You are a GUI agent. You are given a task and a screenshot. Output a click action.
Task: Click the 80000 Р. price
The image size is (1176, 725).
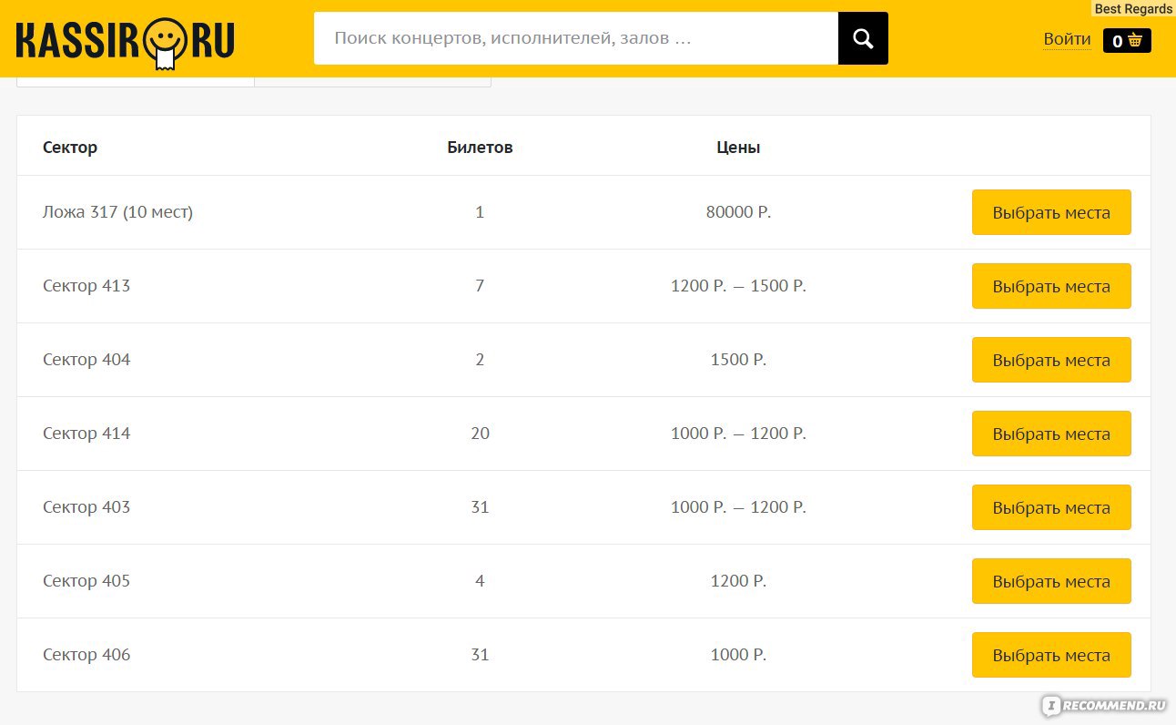[738, 212]
